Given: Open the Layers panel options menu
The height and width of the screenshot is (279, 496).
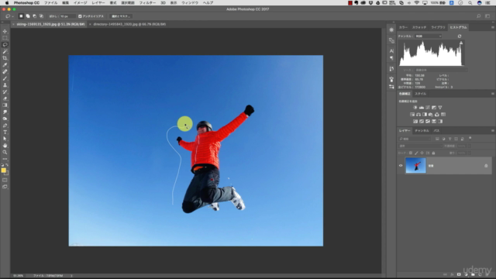Looking at the screenshot, I should point(493,131).
